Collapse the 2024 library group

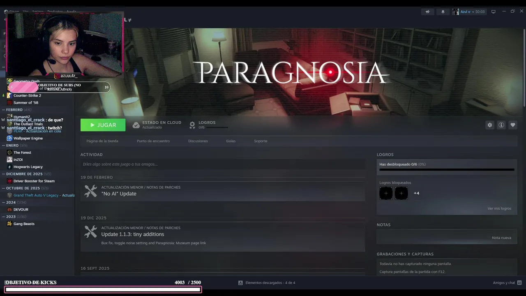point(3,203)
